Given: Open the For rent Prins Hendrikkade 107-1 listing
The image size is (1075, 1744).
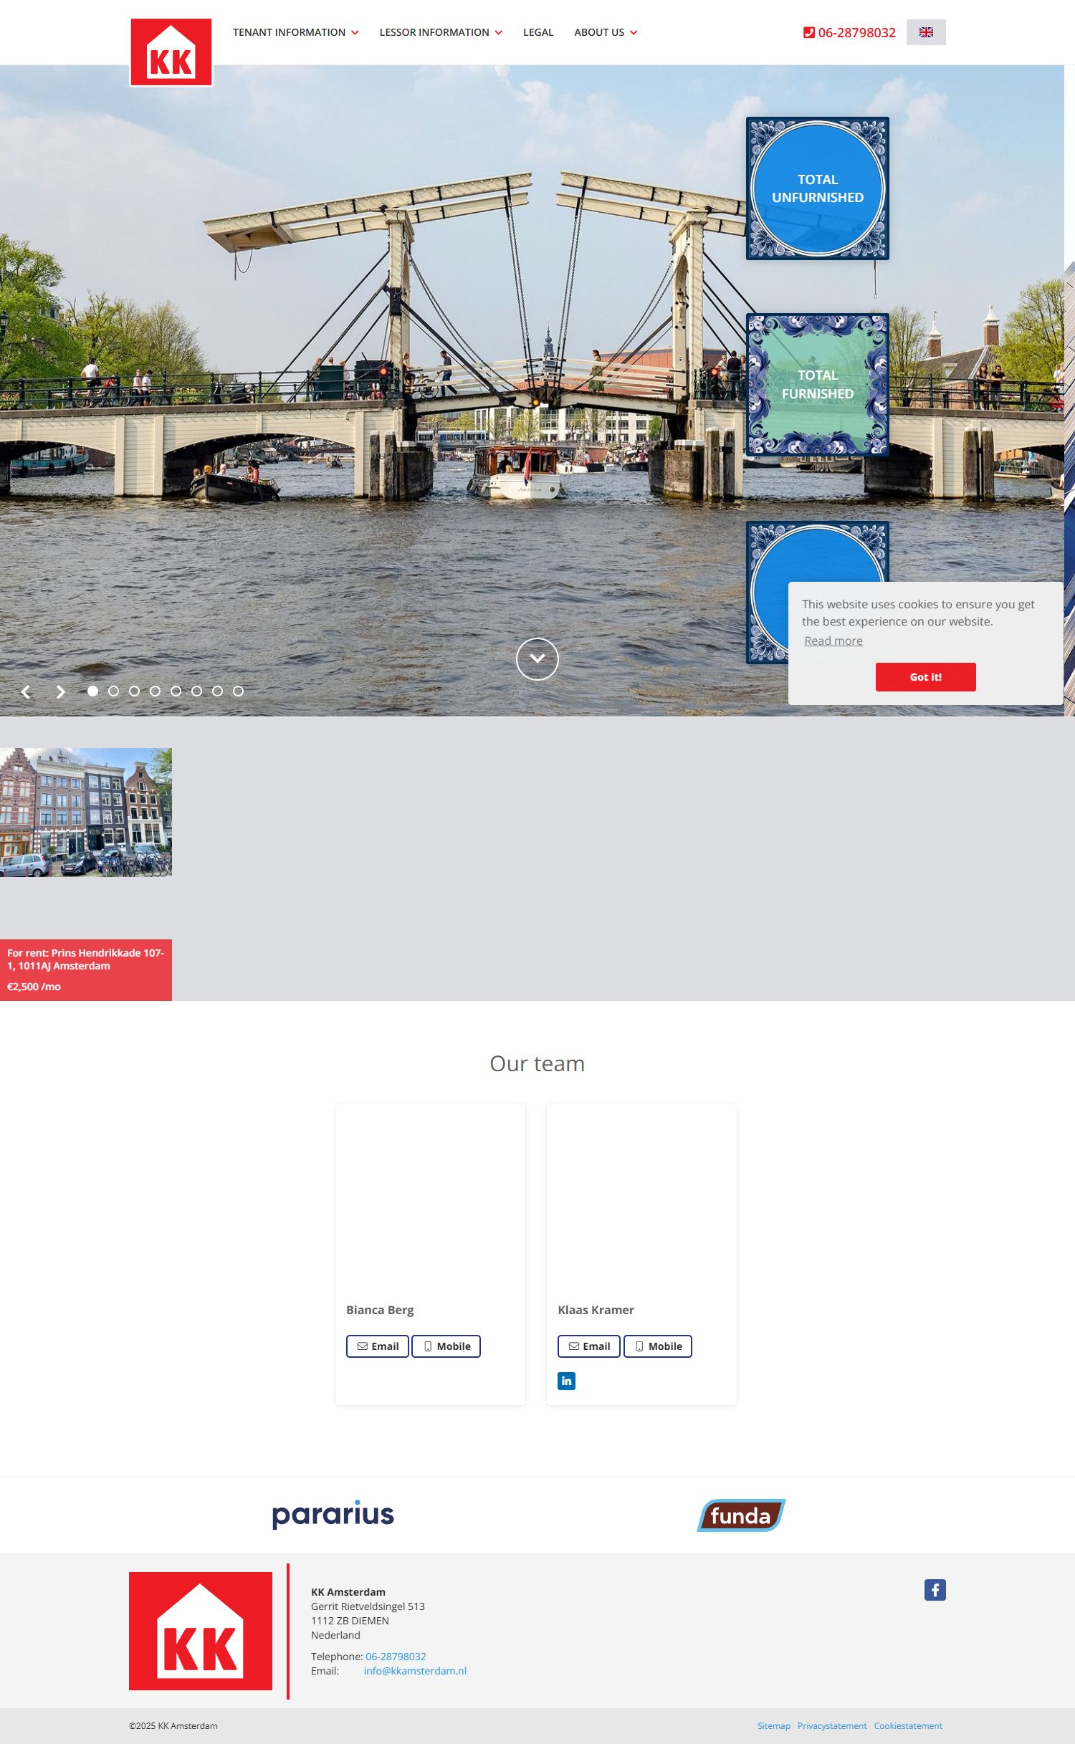Looking at the screenshot, I should (85, 959).
